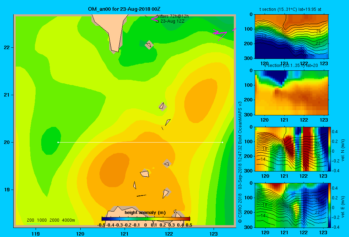349x237 pixels.
Task: Click the dark orange eddy core near 120.7E 19.5N
Action: [x=114, y=170]
